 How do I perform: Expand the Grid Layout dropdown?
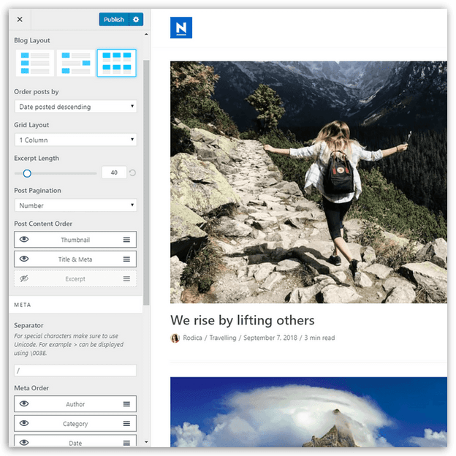point(75,140)
